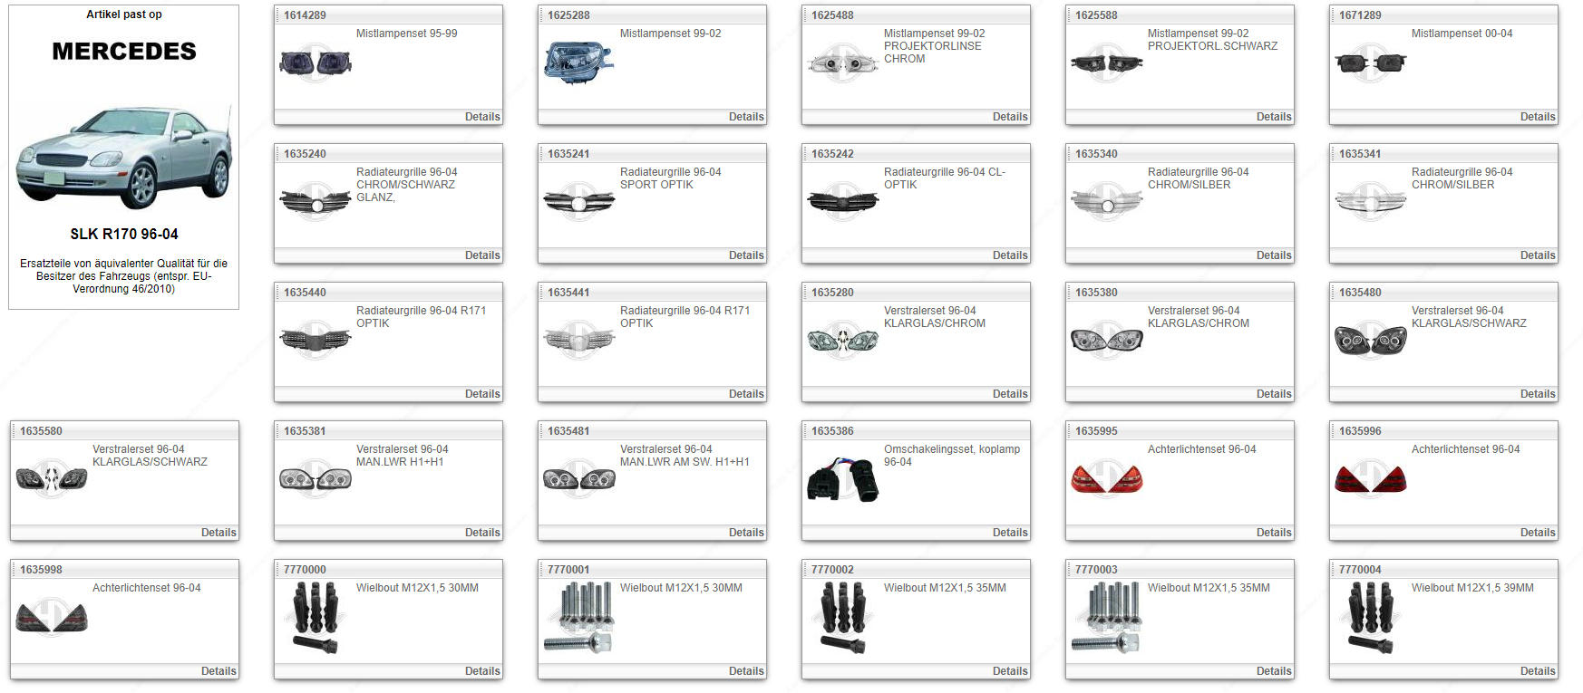Click the black wheel bolts image 7770000

click(x=316, y=618)
